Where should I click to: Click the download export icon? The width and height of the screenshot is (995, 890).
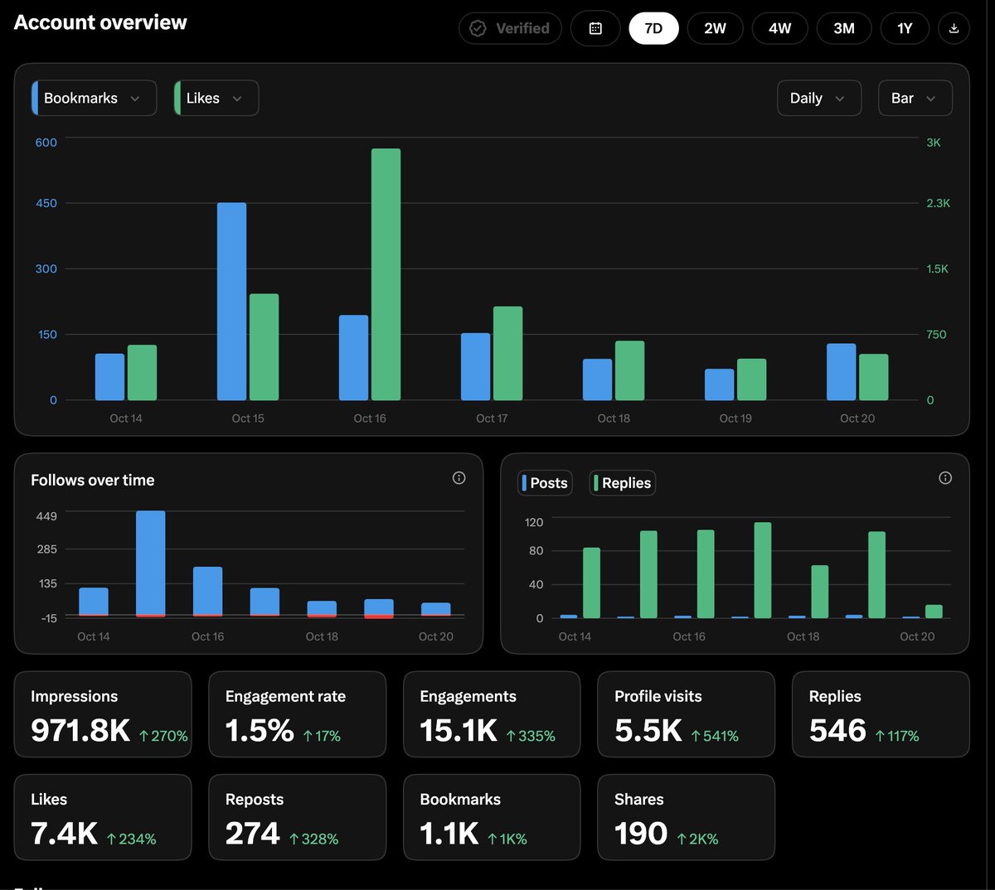954,28
